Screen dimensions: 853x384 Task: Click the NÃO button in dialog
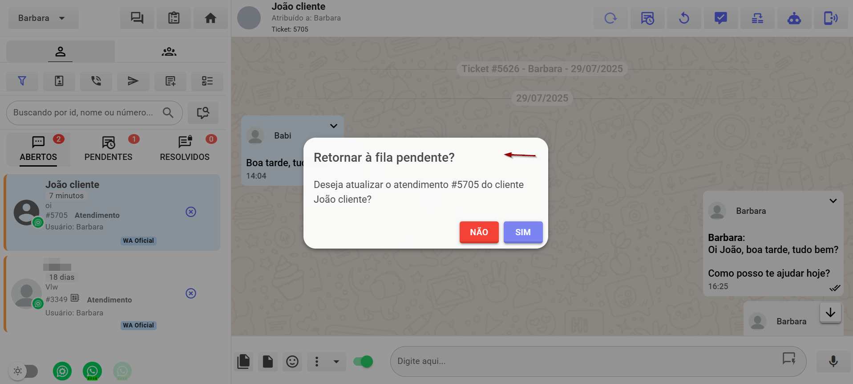[479, 232]
